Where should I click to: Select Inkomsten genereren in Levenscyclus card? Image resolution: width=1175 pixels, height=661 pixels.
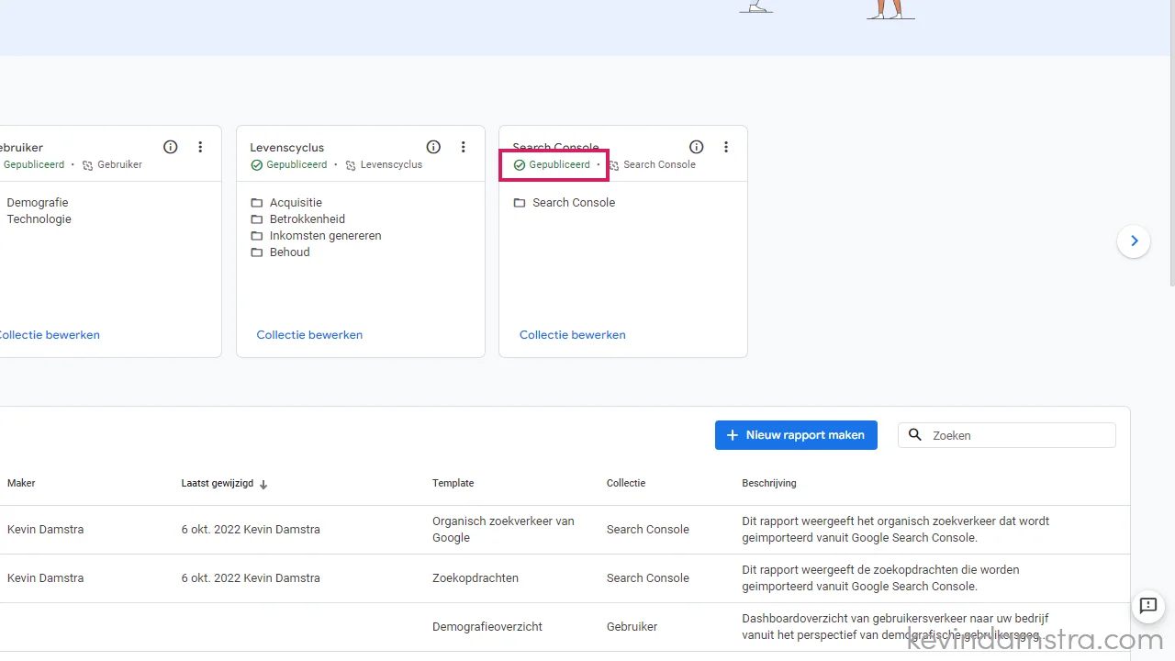coord(326,236)
